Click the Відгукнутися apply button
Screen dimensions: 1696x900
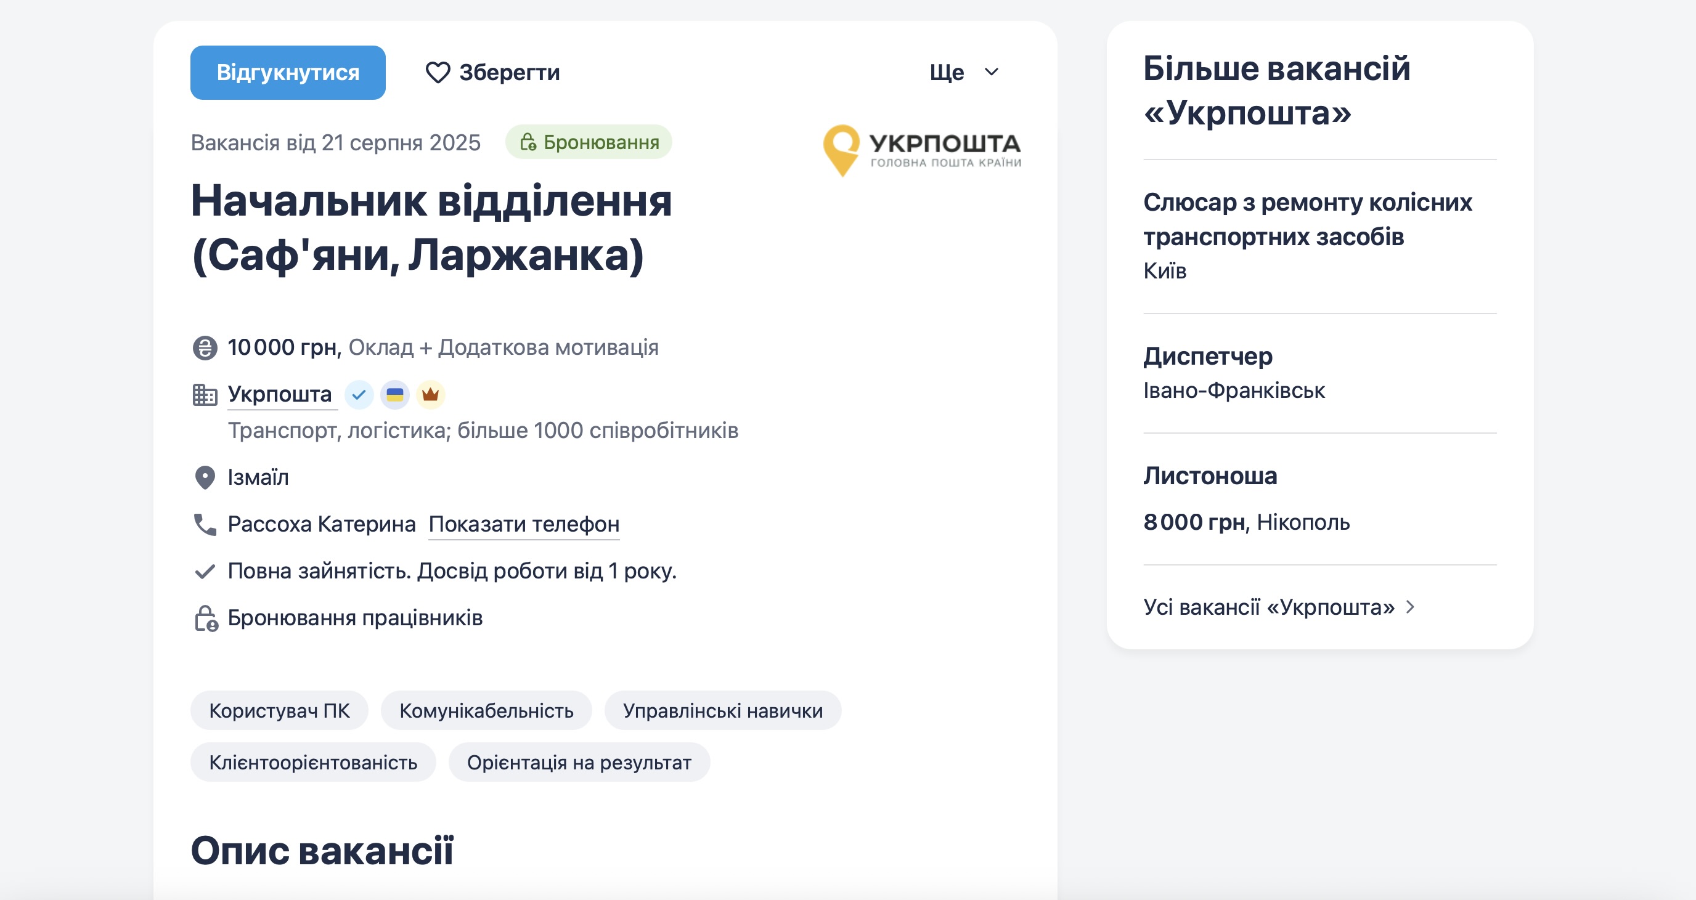tap(288, 72)
